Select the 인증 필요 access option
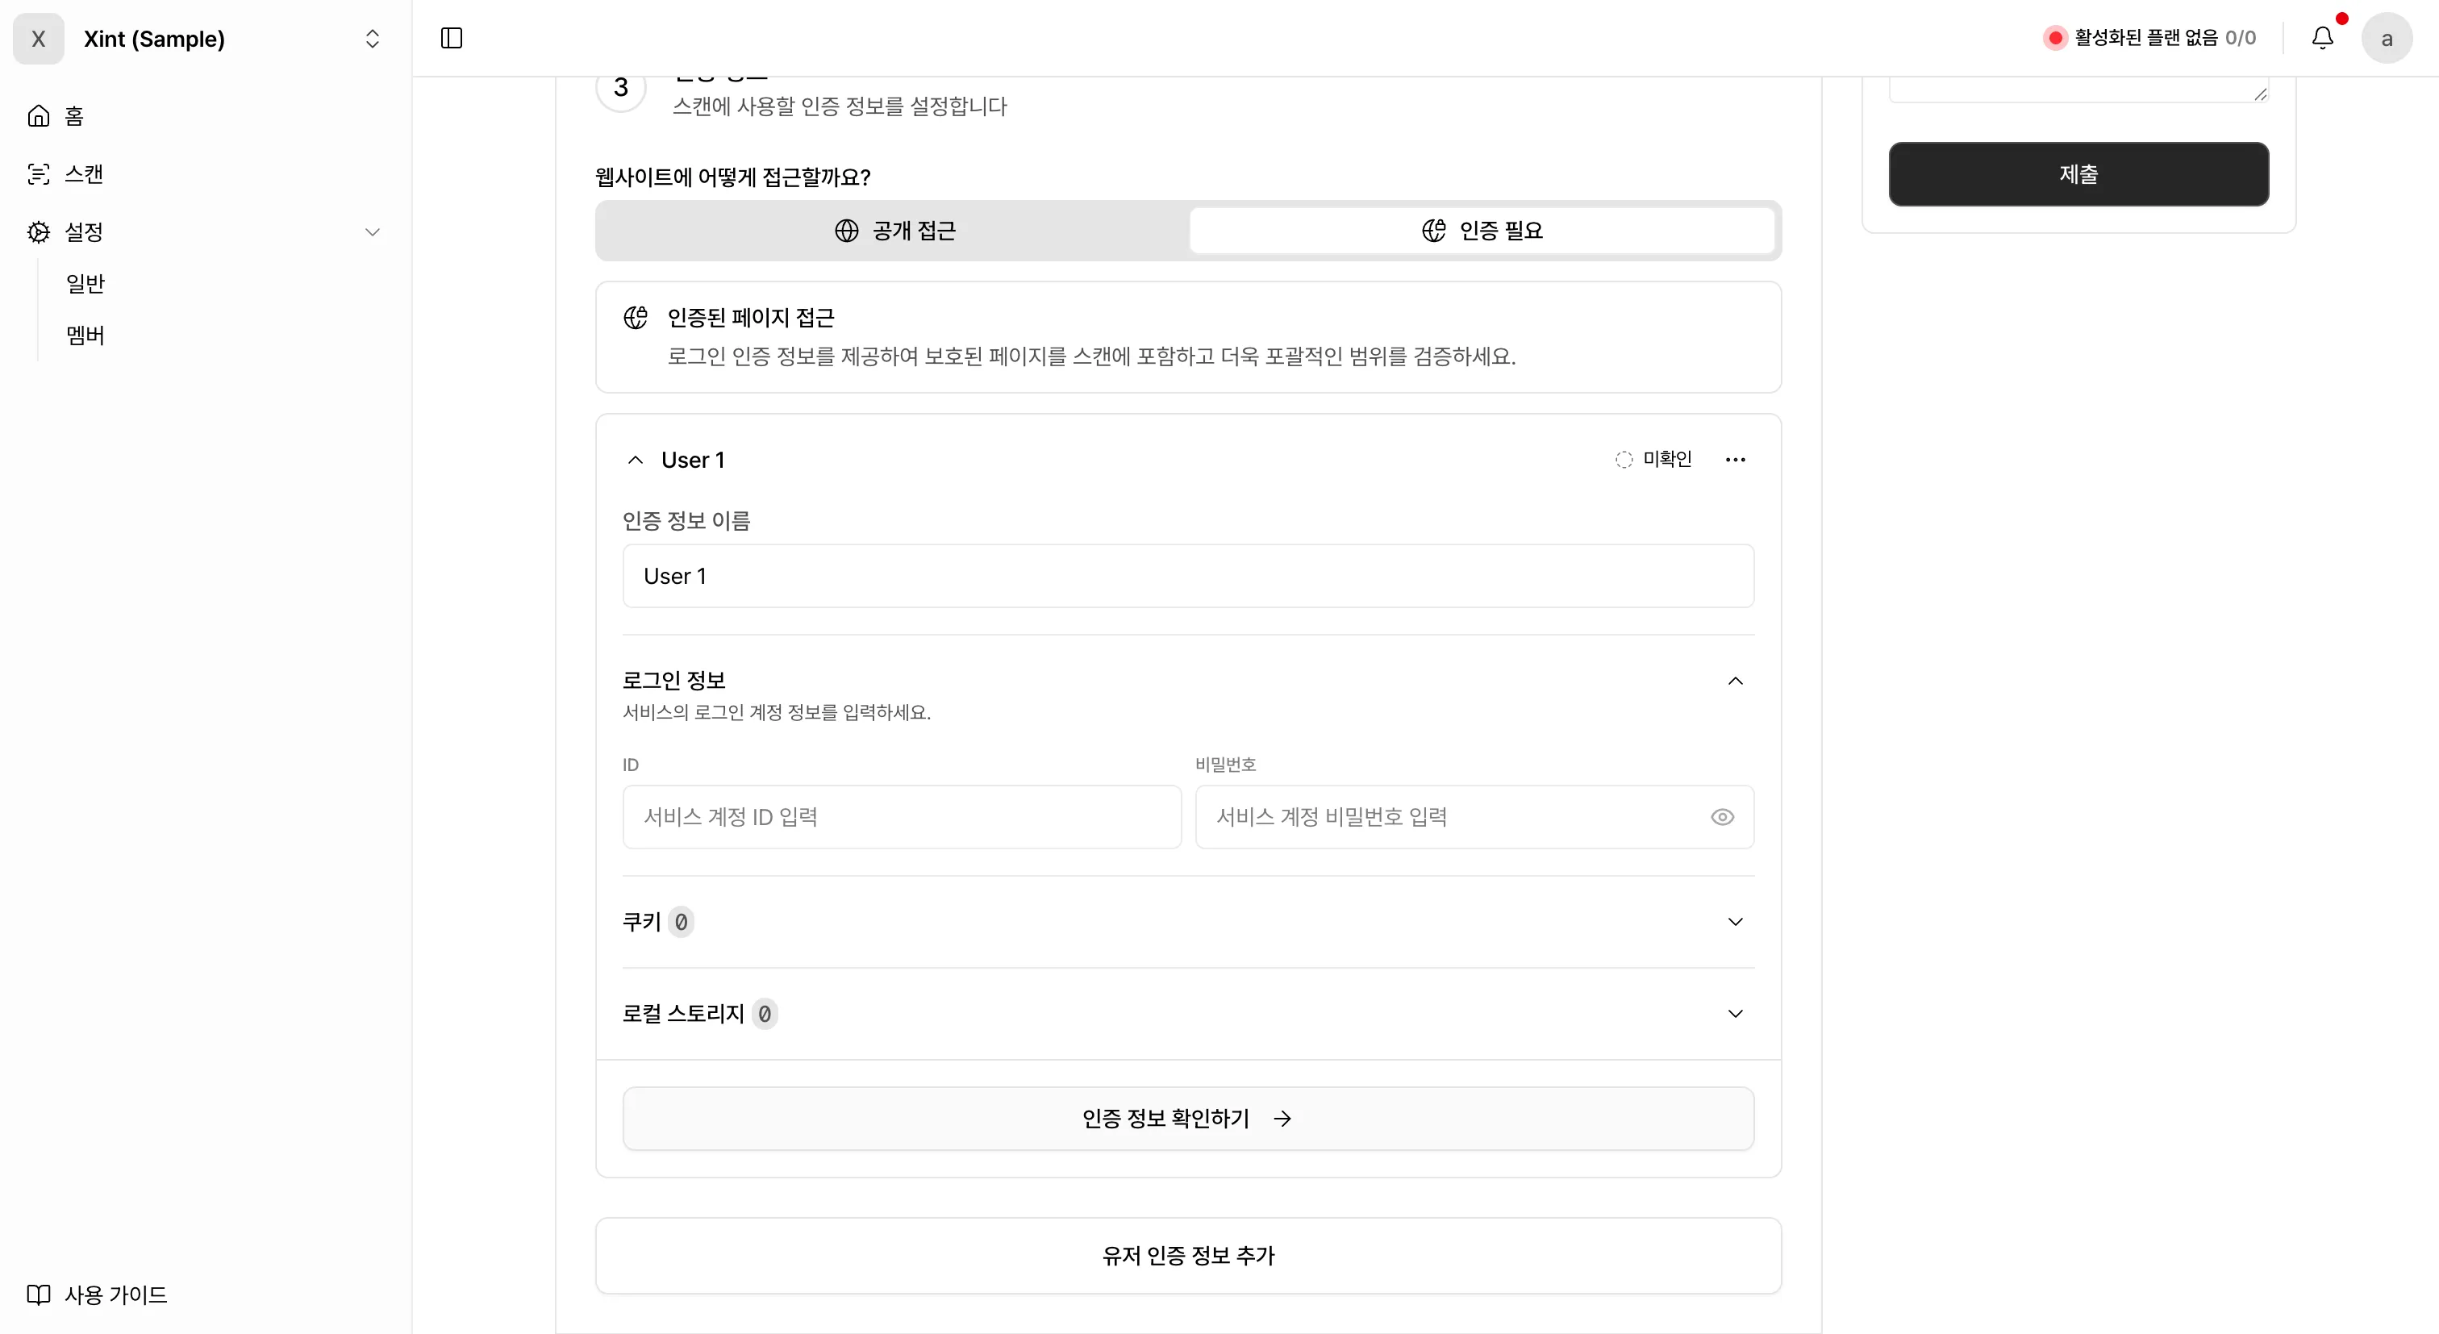2439x1334 pixels. pyautogui.click(x=1481, y=230)
